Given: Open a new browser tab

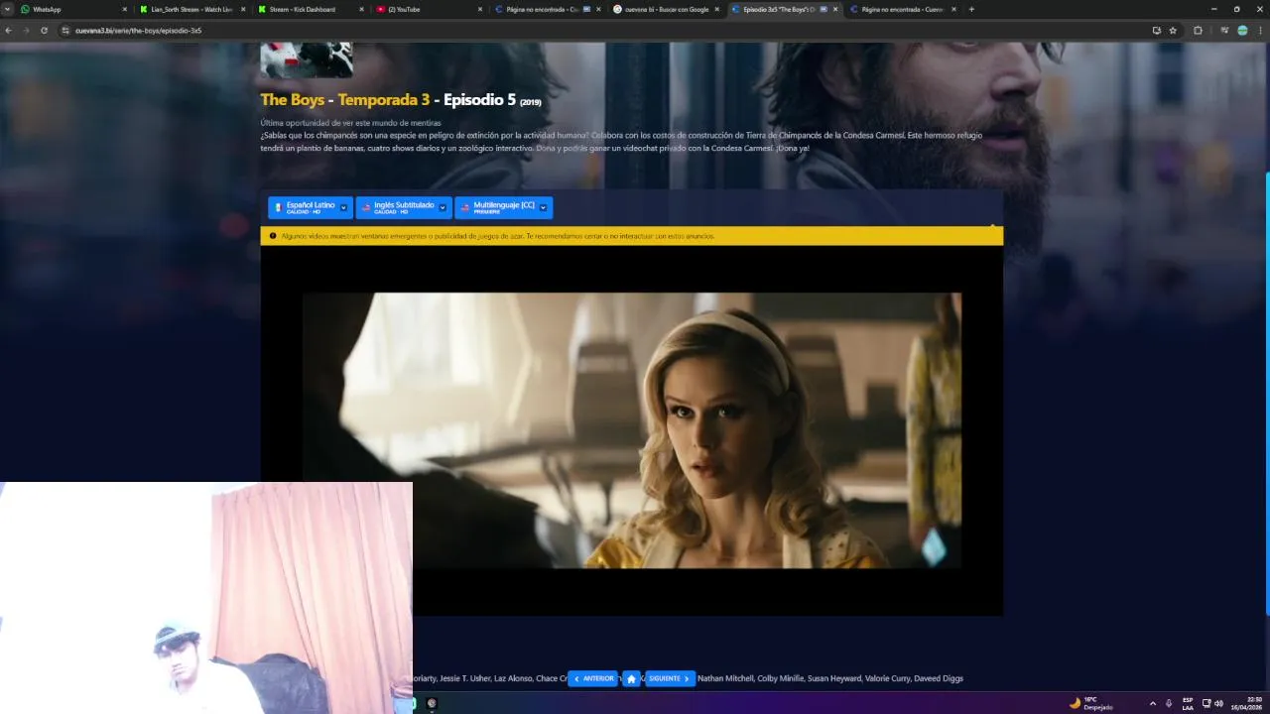Looking at the screenshot, I should tap(971, 9).
